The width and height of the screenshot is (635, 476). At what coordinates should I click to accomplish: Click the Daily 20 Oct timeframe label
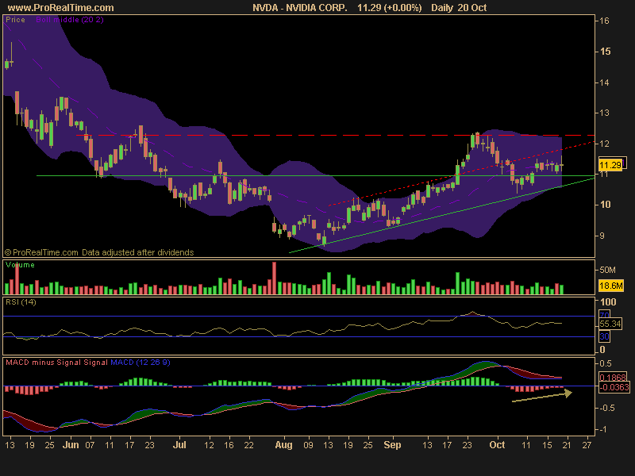(x=459, y=8)
